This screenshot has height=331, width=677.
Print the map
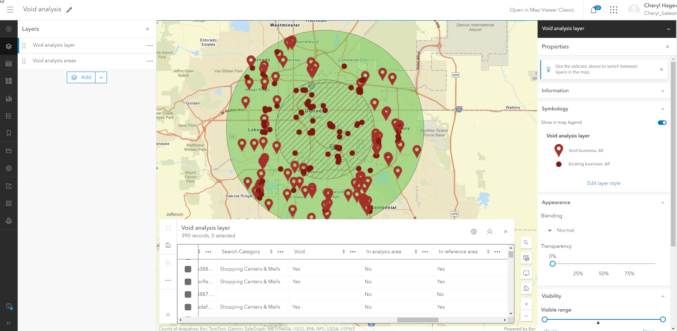click(9, 221)
